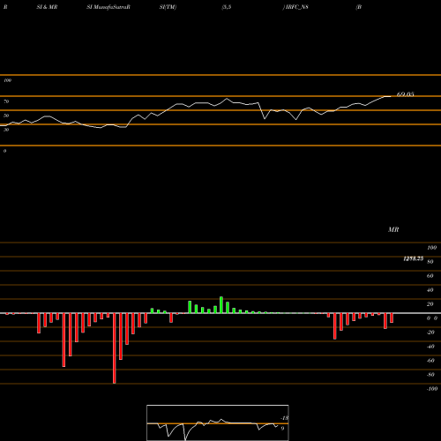This screenshot has height=441, width=441.
Task: Select the MR panel title label
Action: click(x=393, y=229)
